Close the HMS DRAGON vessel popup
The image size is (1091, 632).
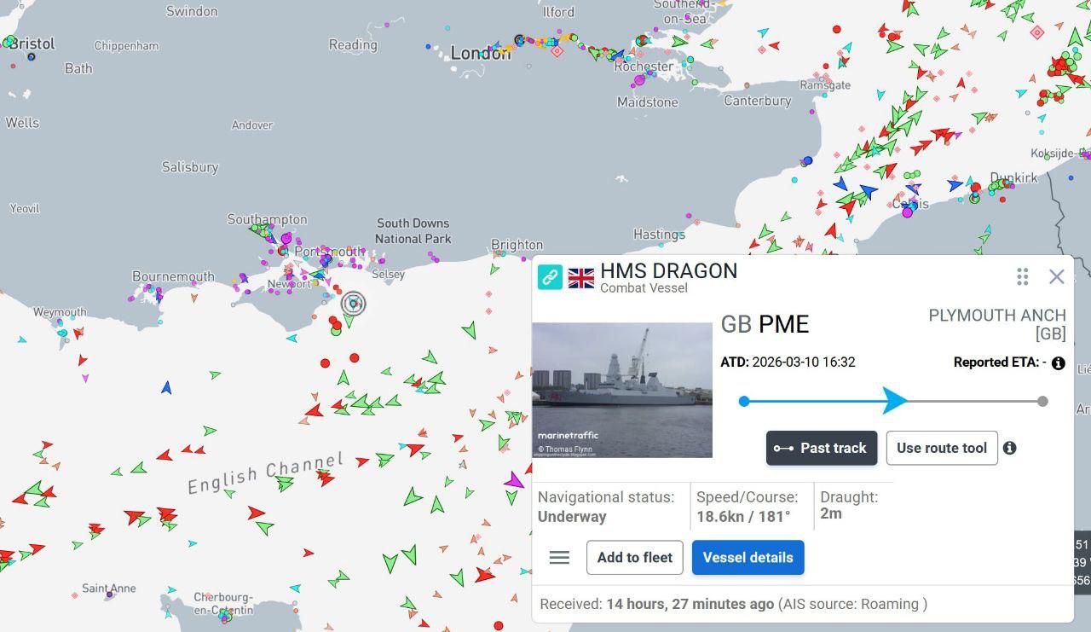[1057, 276]
